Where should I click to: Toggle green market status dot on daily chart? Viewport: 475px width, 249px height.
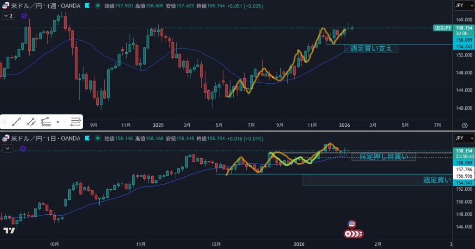tap(97, 138)
